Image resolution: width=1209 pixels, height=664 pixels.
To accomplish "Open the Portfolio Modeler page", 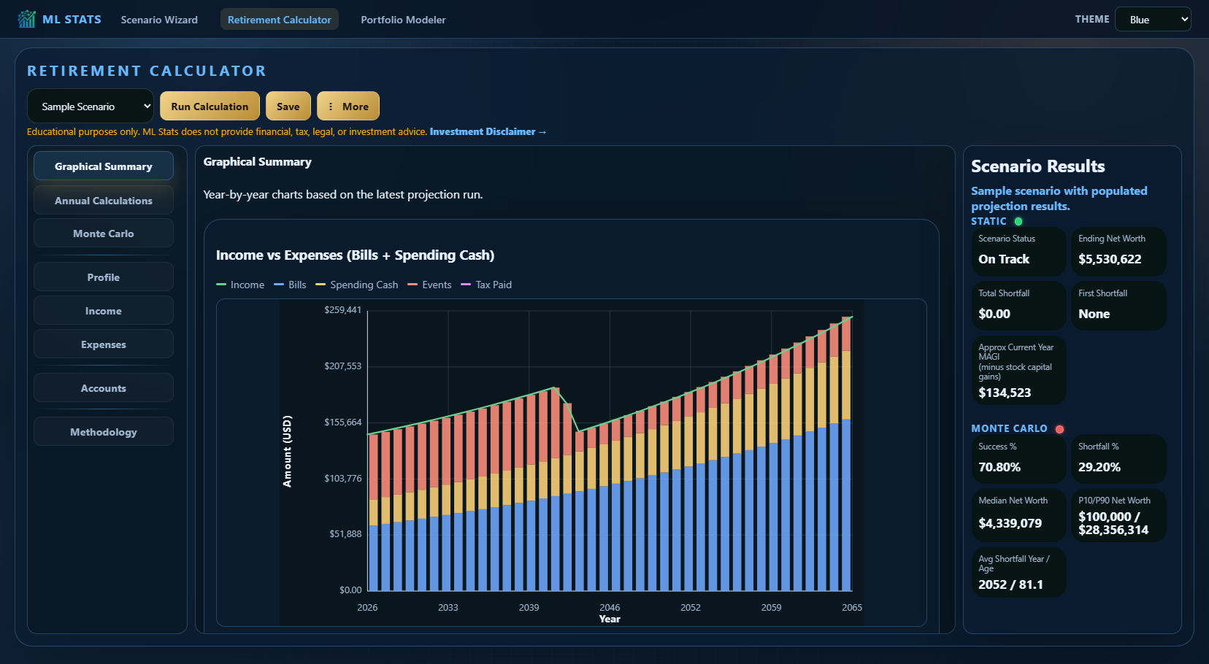I will coord(403,20).
